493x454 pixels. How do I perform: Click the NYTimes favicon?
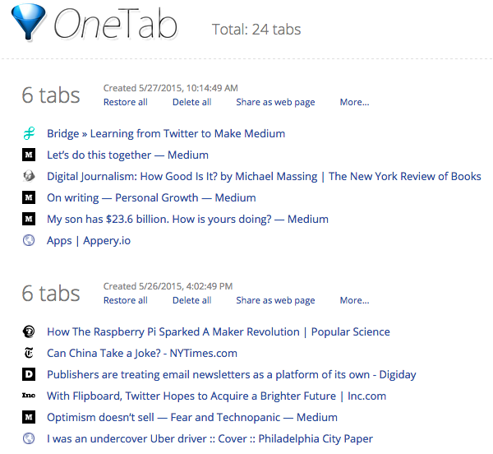pyautogui.click(x=29, y=353)
